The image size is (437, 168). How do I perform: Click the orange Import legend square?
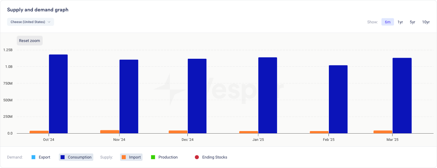click(124, 157)
